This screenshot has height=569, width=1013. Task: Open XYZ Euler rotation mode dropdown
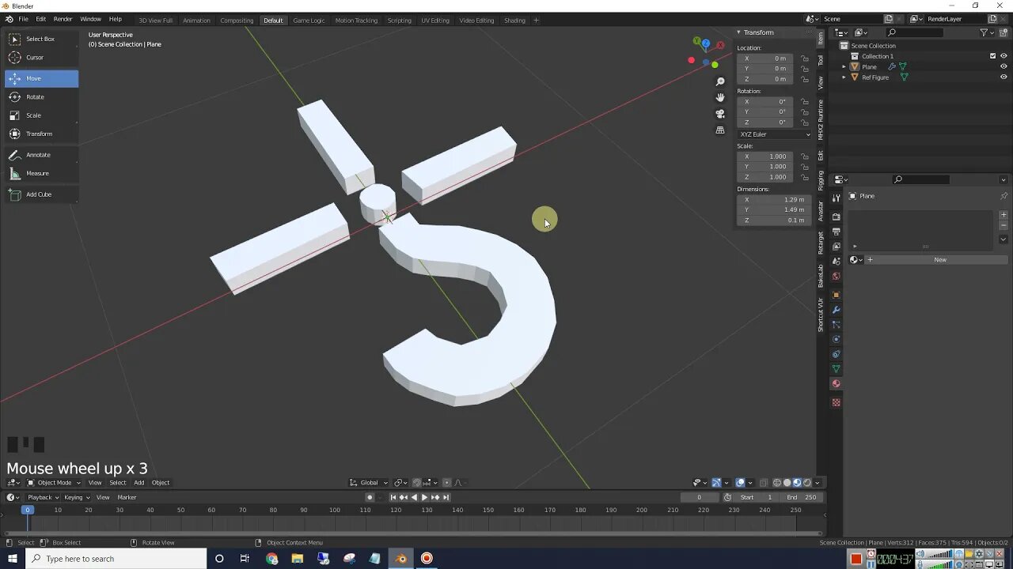click(x=774, y=134)
